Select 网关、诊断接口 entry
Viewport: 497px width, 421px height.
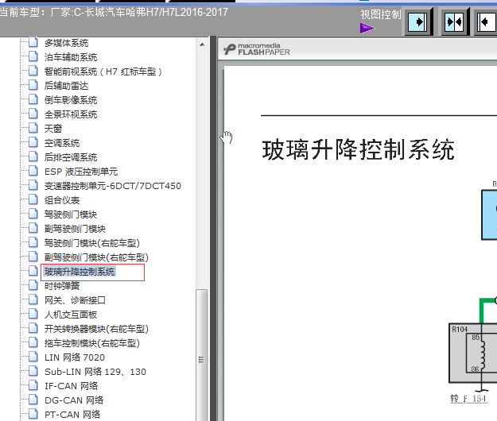point(75,300)
